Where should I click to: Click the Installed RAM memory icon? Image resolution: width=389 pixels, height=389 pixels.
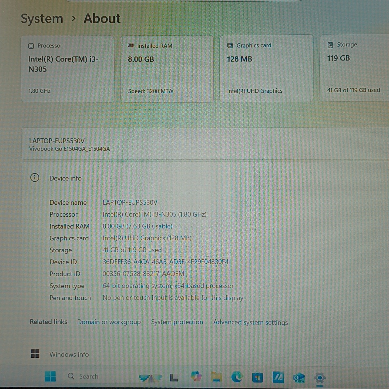pos(131,46)
